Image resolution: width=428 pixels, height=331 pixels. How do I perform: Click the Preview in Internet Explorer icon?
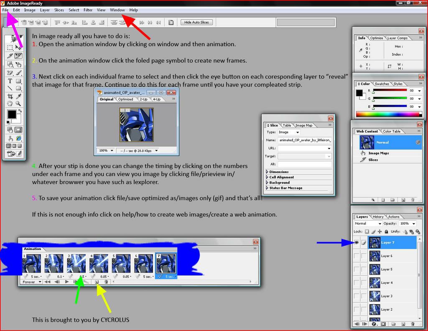18,138
